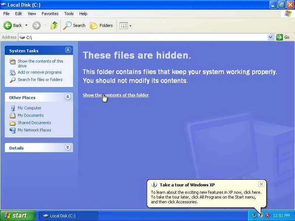
Task: Open the File menu
Action: [6, 14]
